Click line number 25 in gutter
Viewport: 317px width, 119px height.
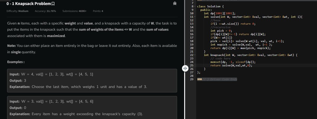192,65
